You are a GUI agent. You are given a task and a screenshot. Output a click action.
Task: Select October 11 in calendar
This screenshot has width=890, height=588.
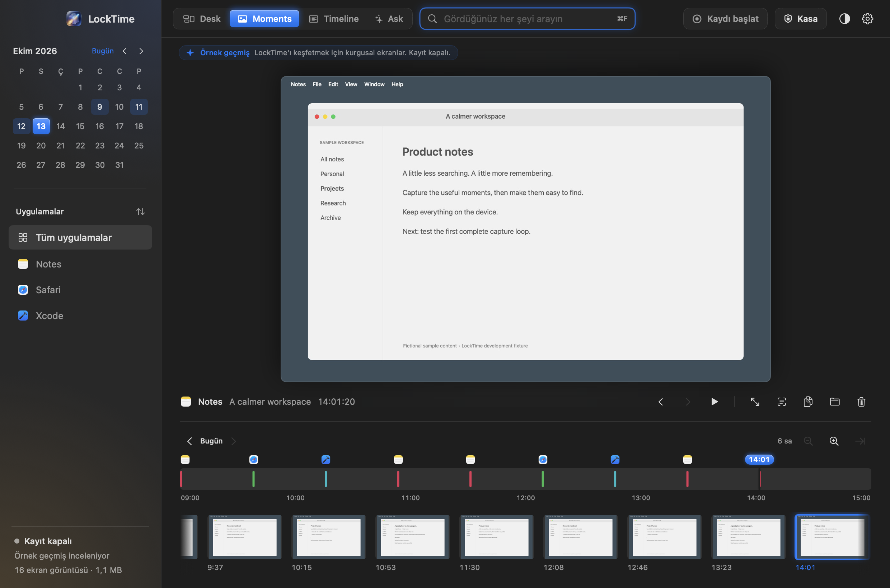pos(139,107)
